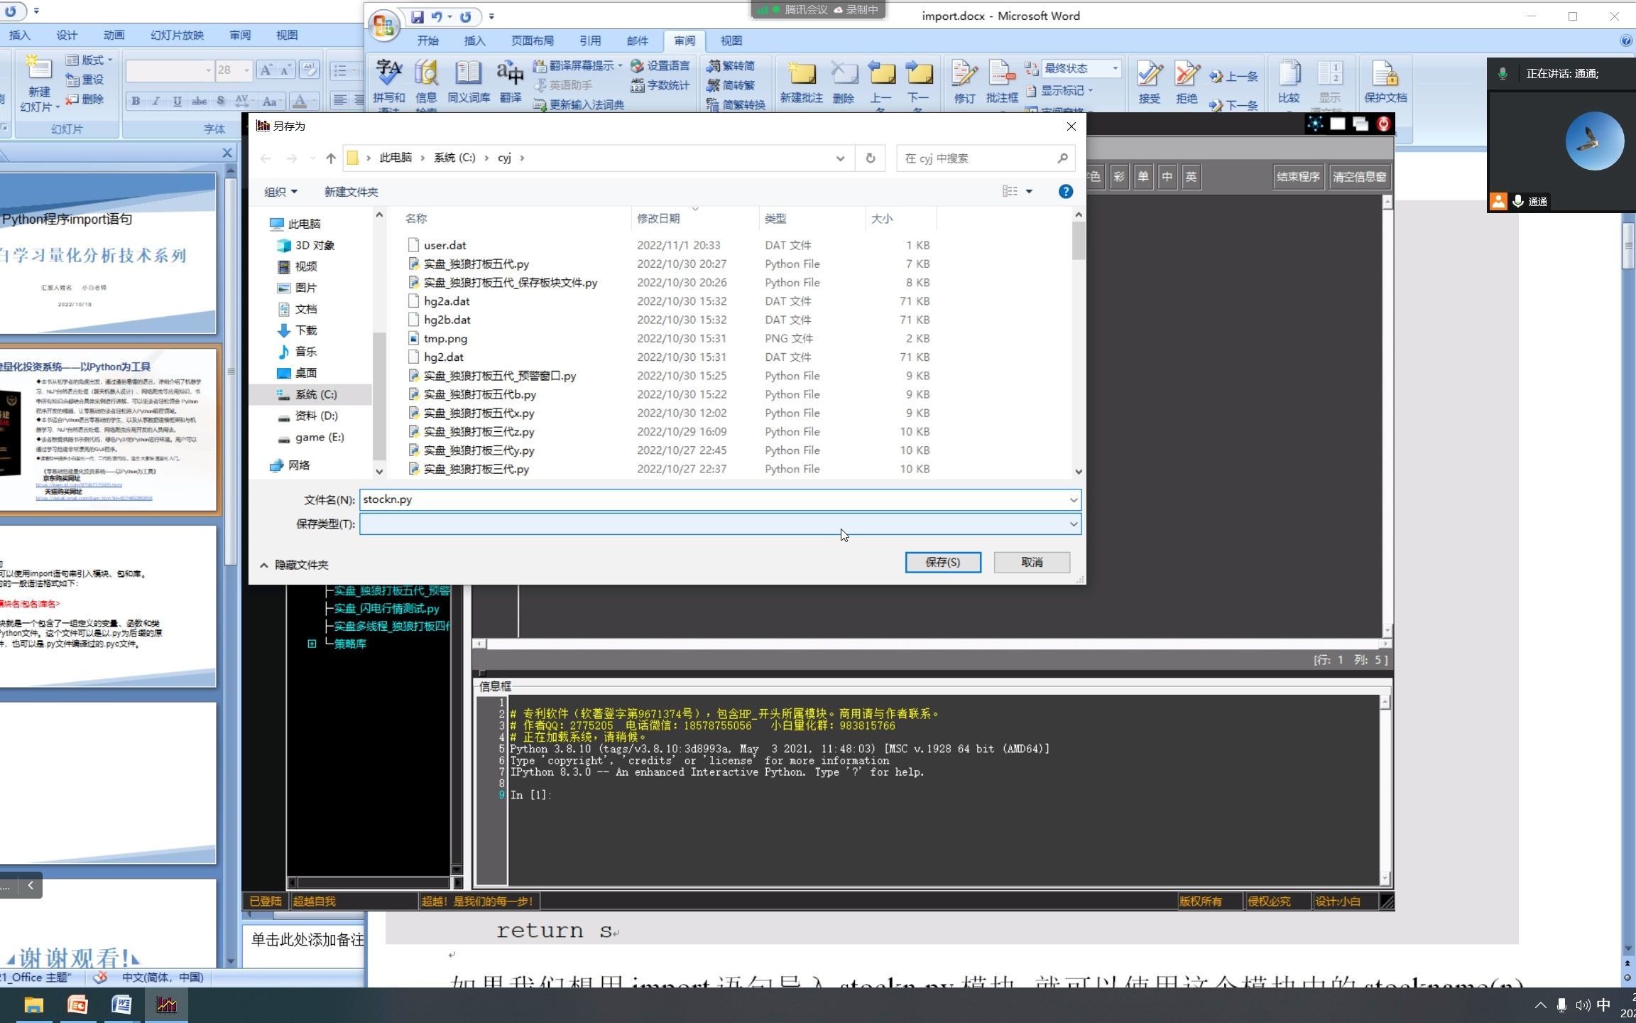Expand the file name history dropdown
This screenshot has width=1636, height=1023.
1073,500
